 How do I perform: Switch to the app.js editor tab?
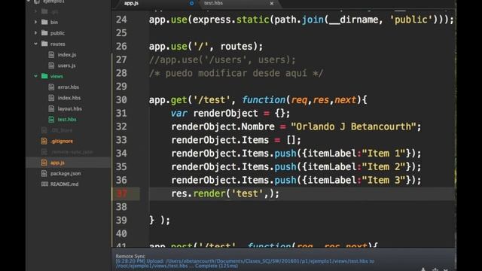(x=131, y=3)
